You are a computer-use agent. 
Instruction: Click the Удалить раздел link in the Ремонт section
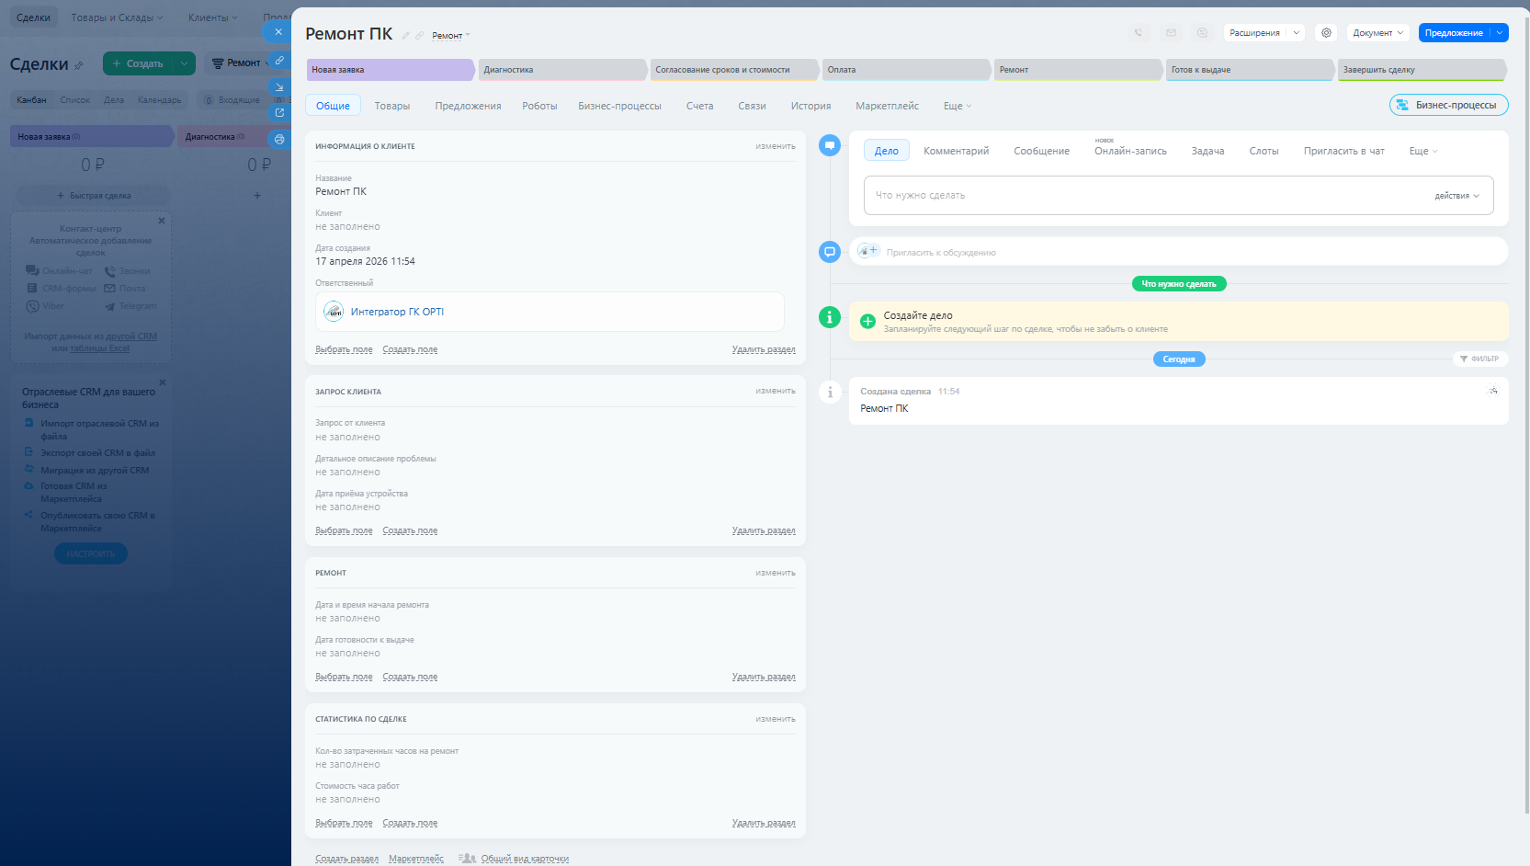763,677
